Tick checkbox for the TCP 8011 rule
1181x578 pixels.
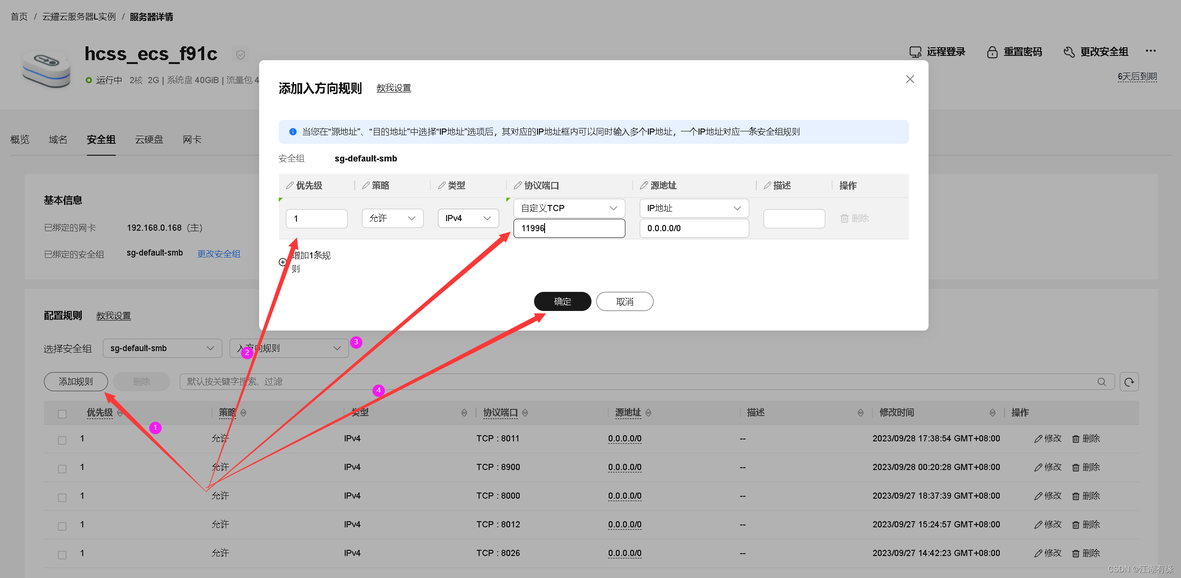[x=62, y=440]
